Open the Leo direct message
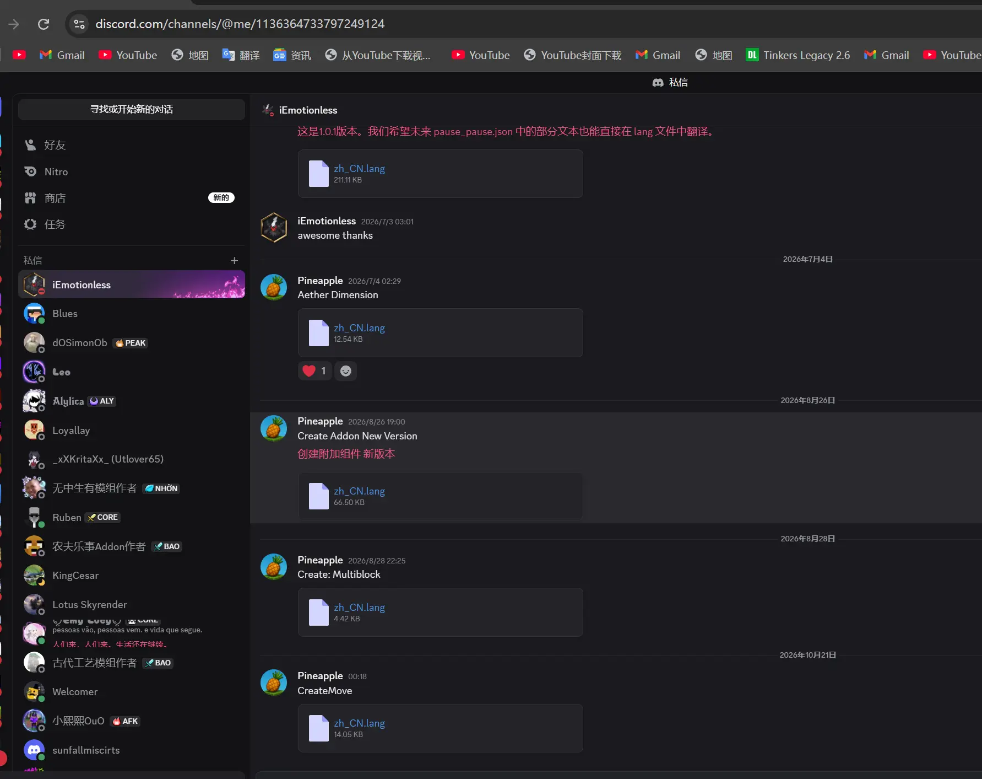The height and width of the screenshot is (779, 982). [x=131, y=372]
